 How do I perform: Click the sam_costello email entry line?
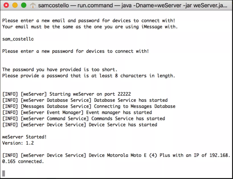[18, 39]
